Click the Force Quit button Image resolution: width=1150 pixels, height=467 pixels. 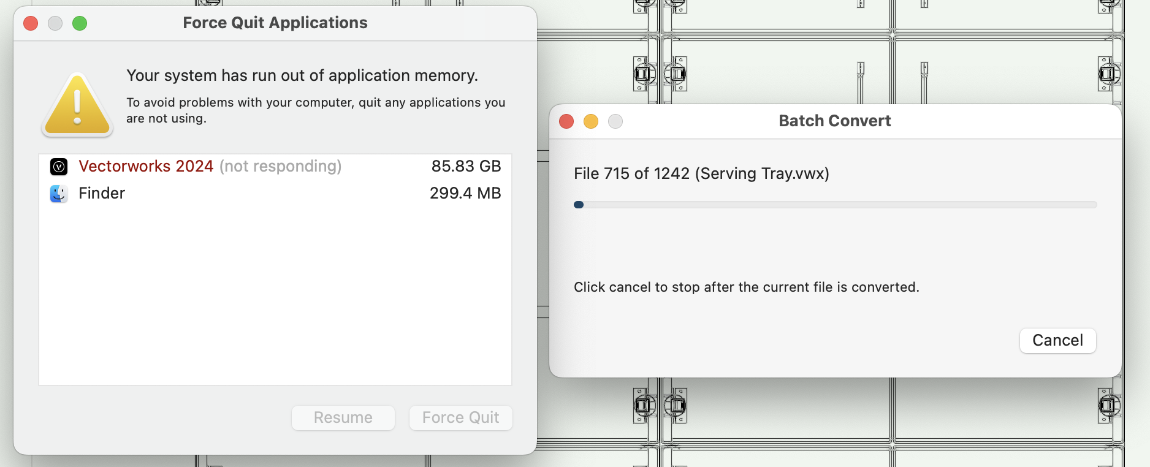[x=460, y=417]
